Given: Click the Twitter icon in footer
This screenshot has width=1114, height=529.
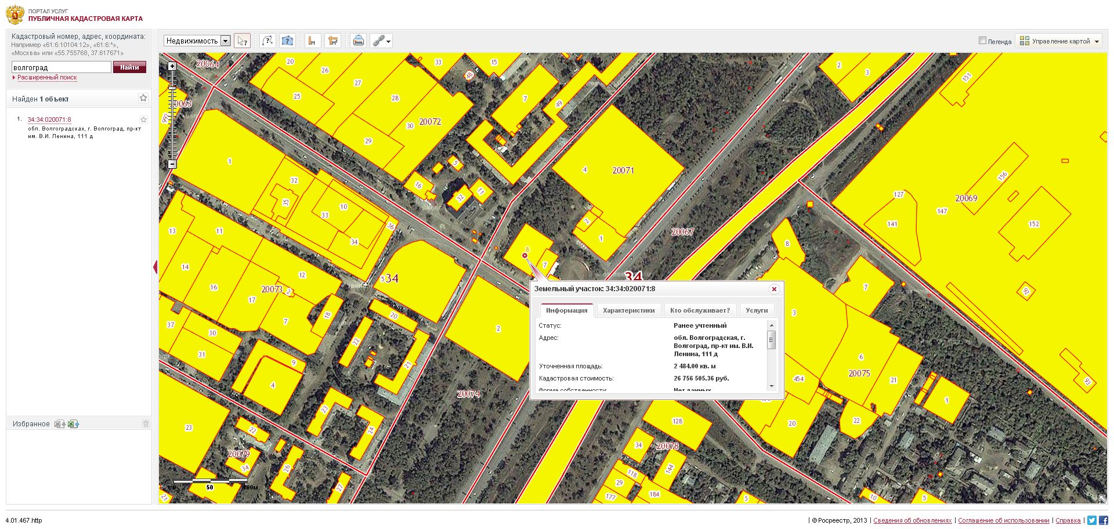Looking at the screenshot, I should click(x=1091, y=520).
